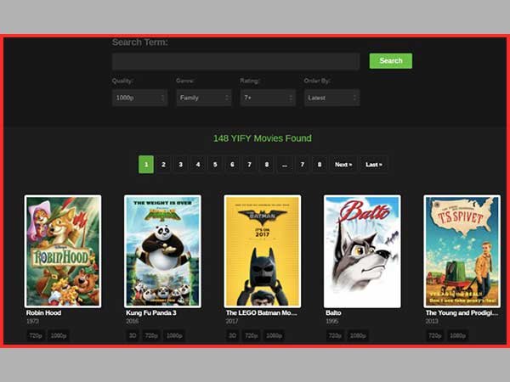The image size is (510, 382).
Task: Go to page 5 of results
Action: click(x=215, y=165)
